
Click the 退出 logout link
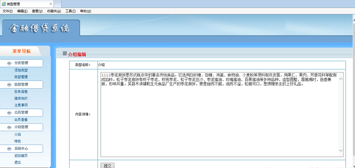18,162
